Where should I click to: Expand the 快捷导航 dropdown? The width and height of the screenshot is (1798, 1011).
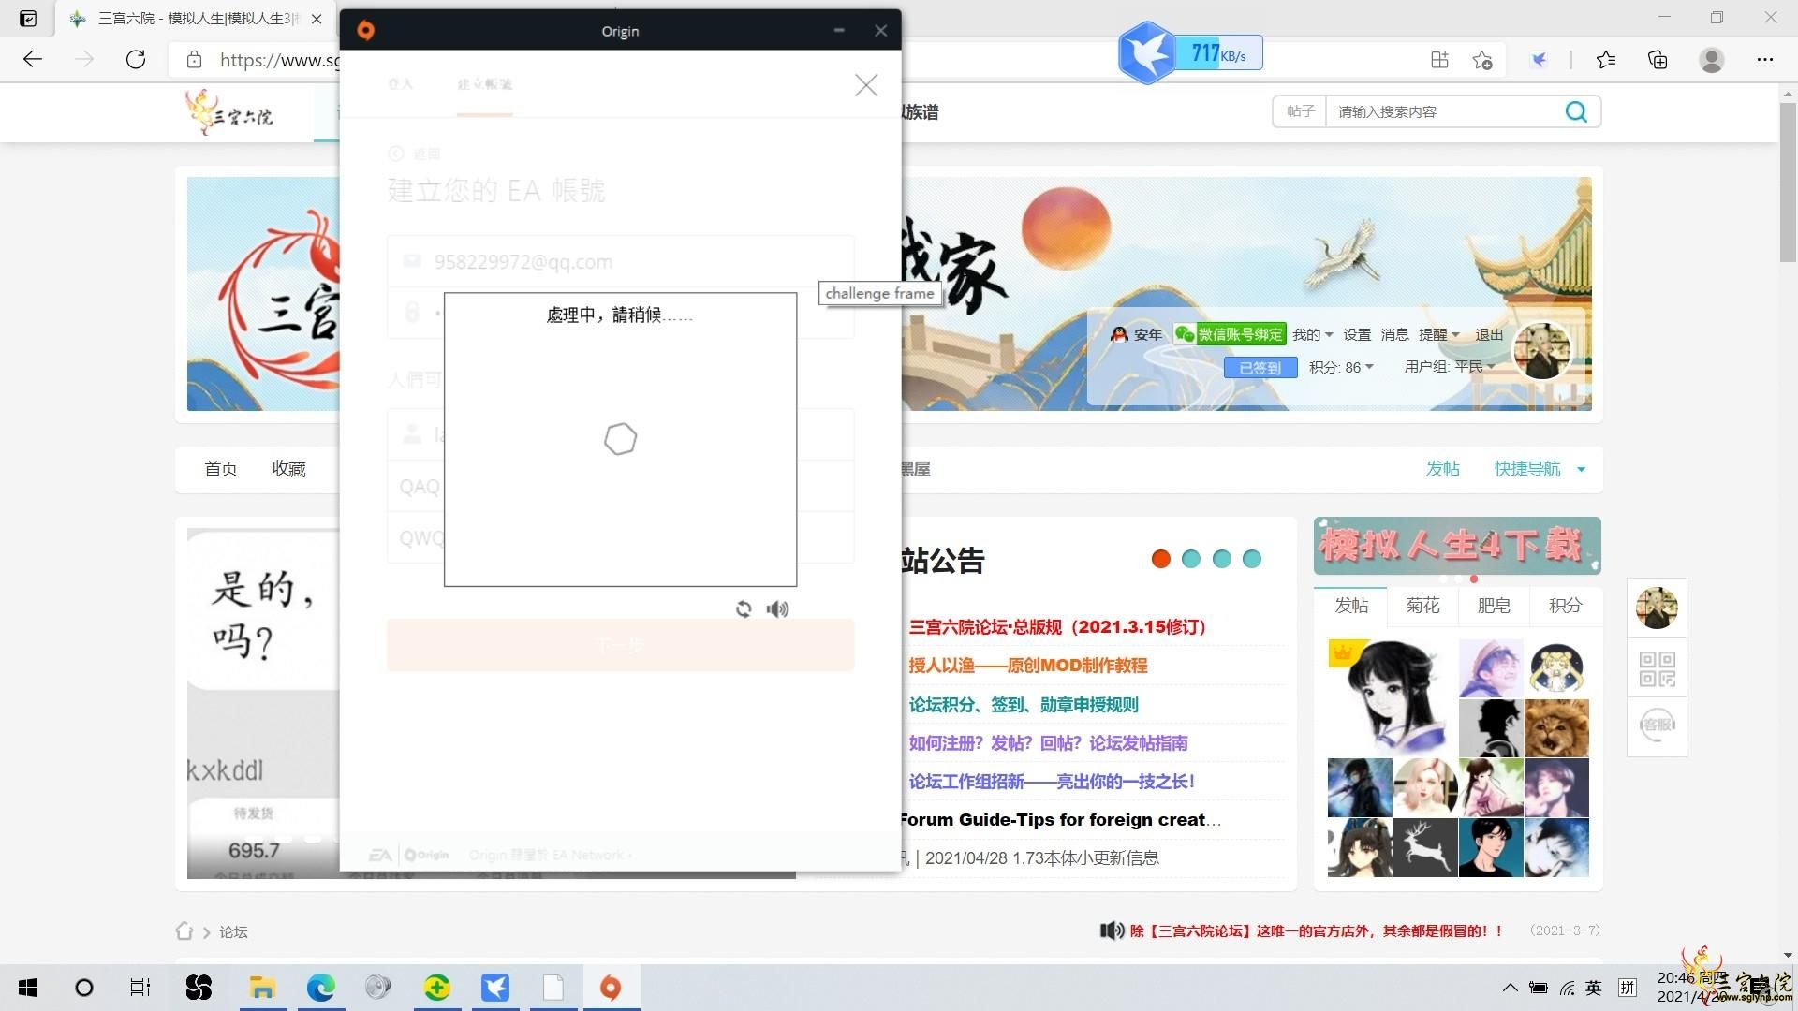point(1540,469)
